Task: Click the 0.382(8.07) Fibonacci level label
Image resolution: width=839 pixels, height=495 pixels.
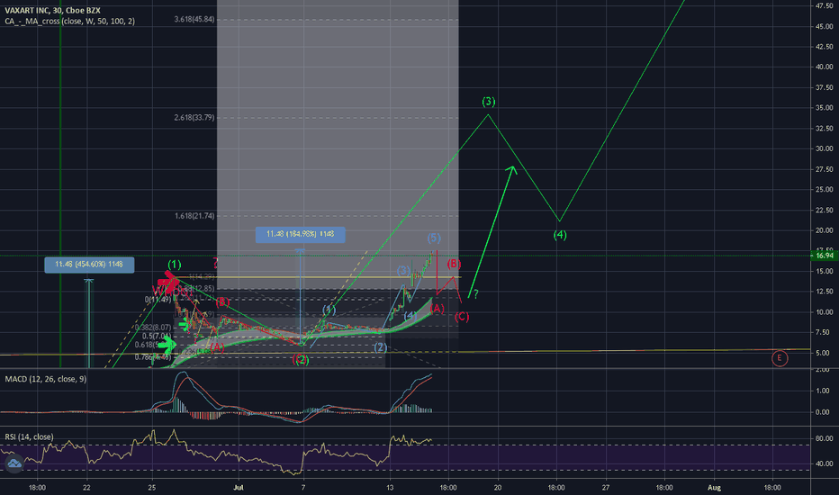Action: point(153,328)
